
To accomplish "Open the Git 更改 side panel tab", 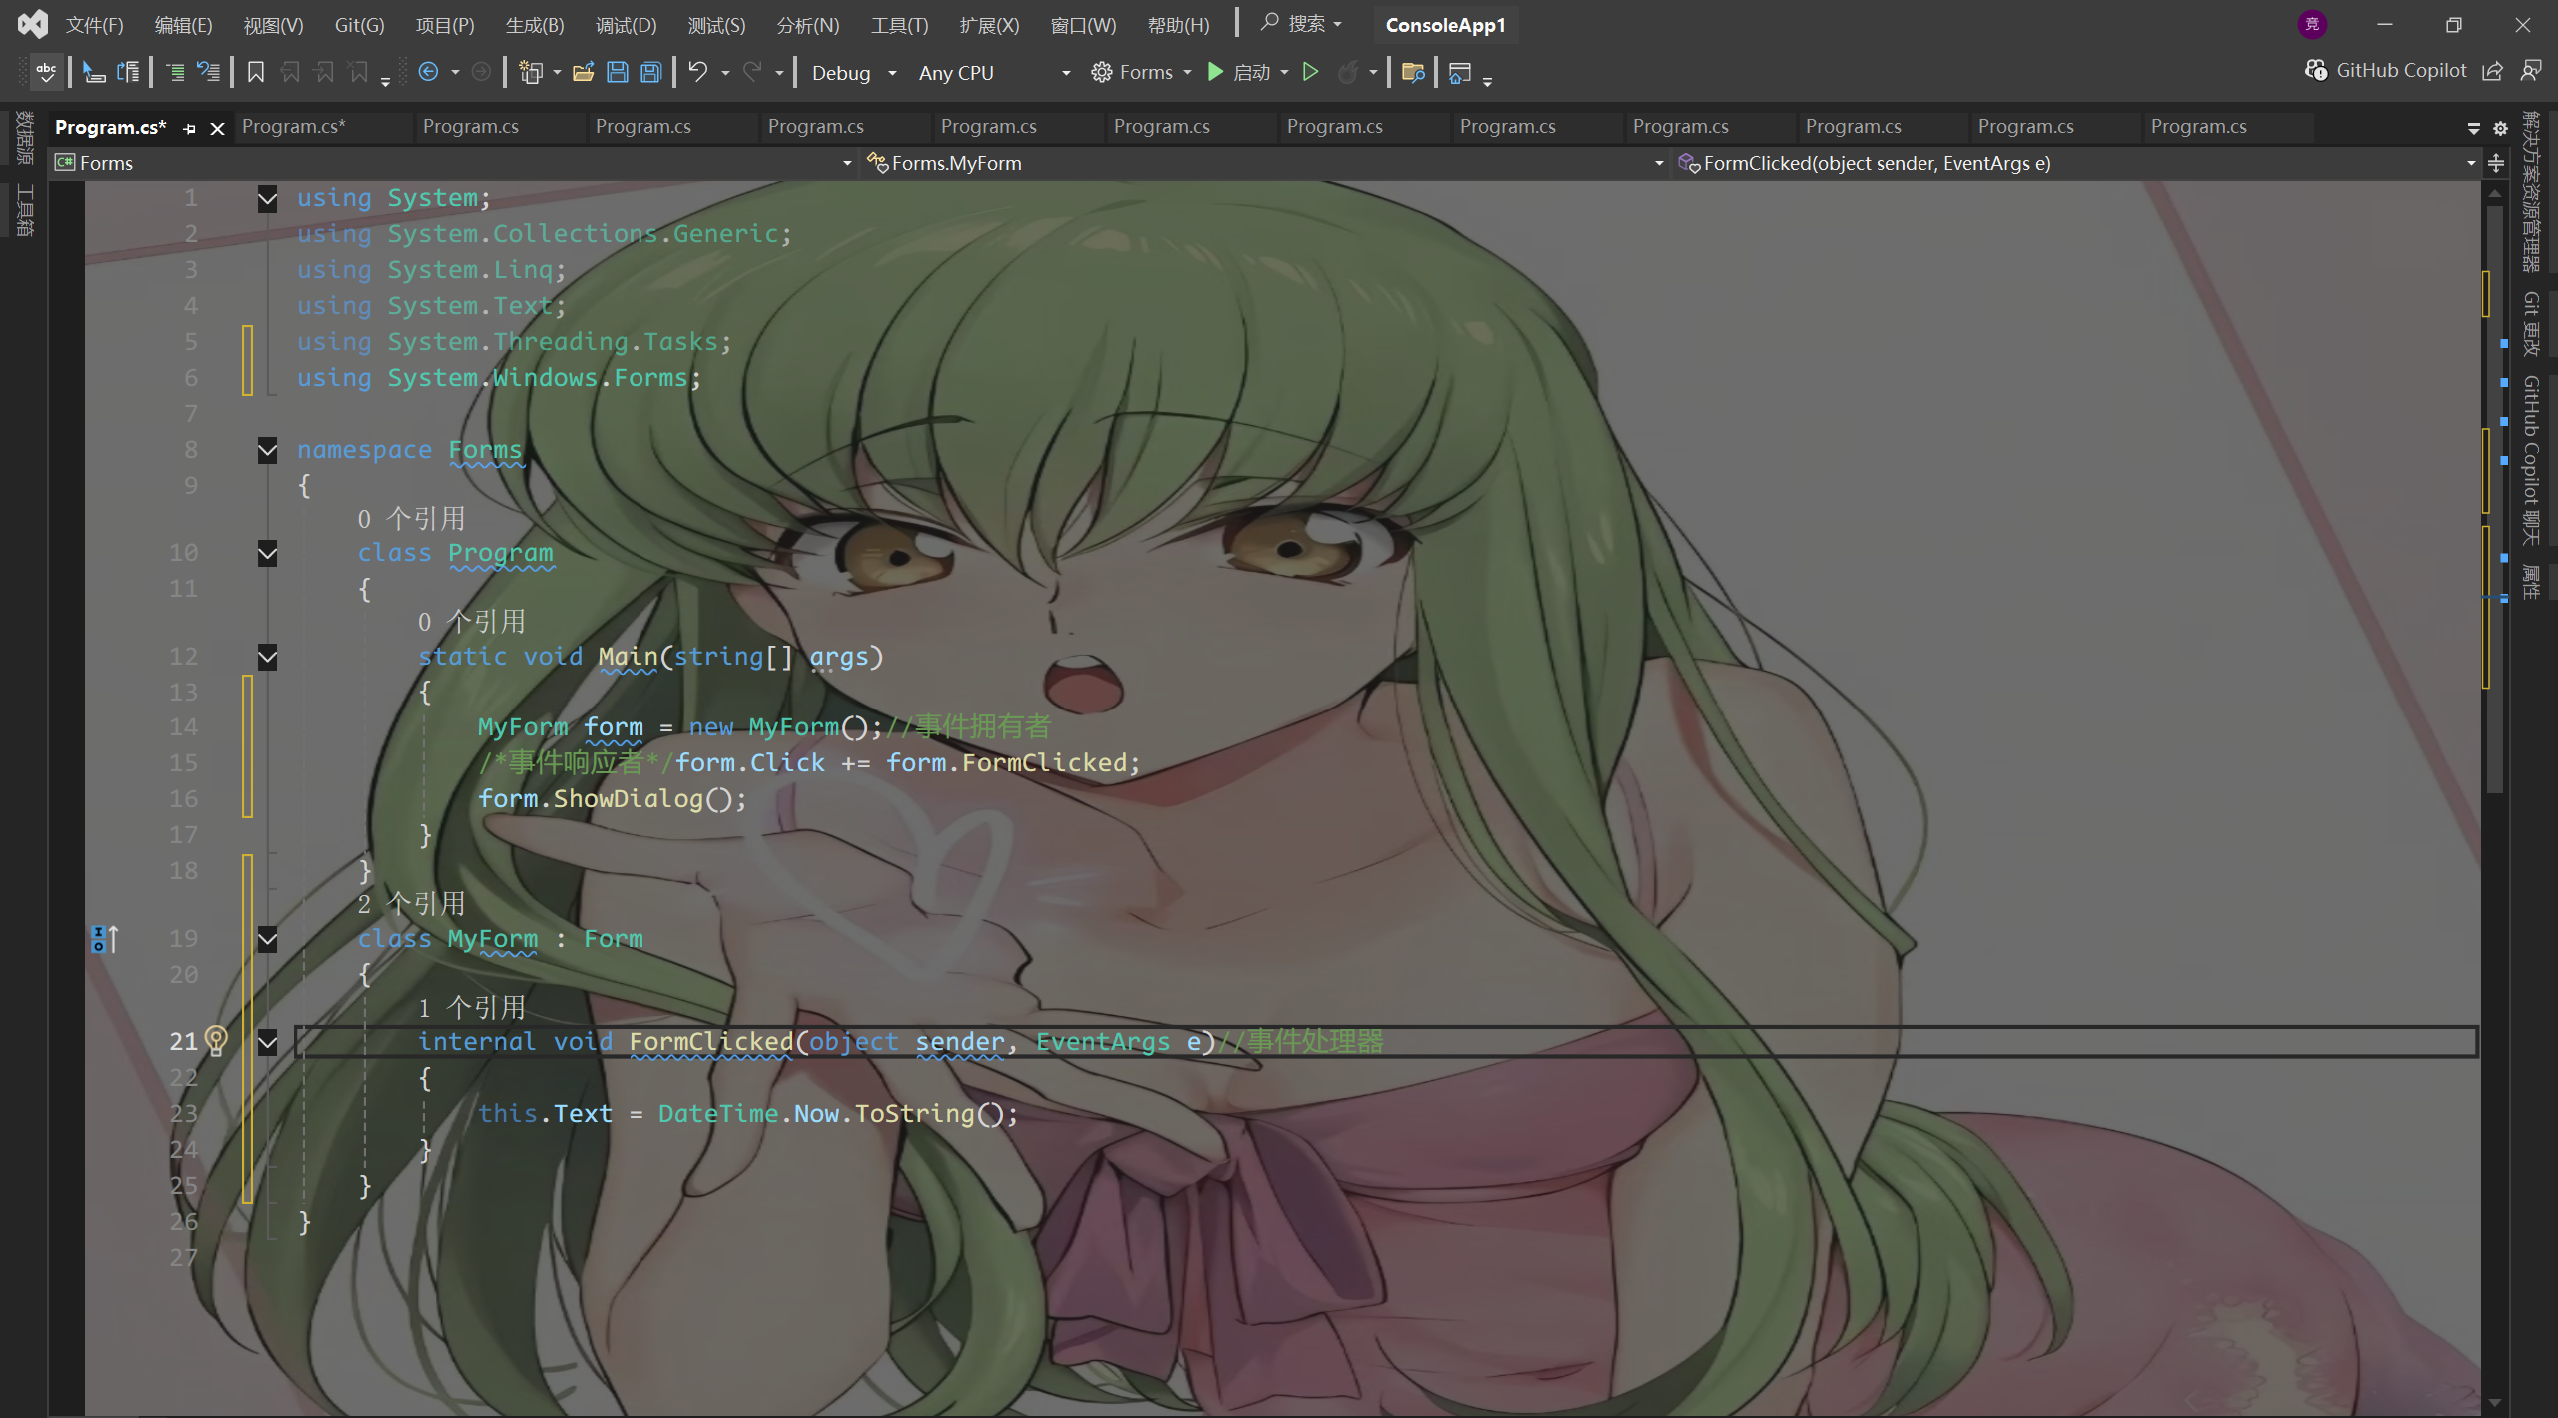I will pos(2531,323).
